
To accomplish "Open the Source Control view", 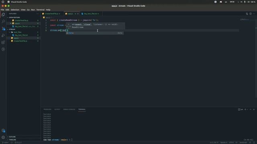I will (x=3, y=28).
